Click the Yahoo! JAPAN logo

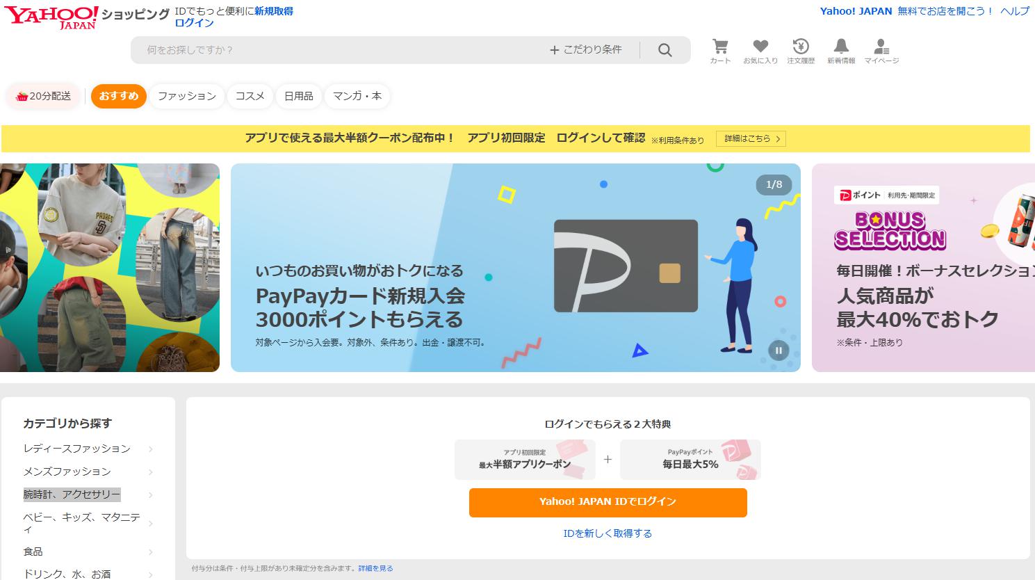[x=52, y=16]
